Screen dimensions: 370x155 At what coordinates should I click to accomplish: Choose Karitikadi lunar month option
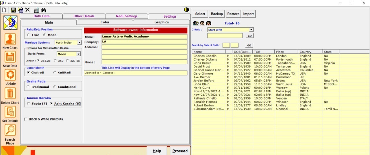(x=55, y=72)
